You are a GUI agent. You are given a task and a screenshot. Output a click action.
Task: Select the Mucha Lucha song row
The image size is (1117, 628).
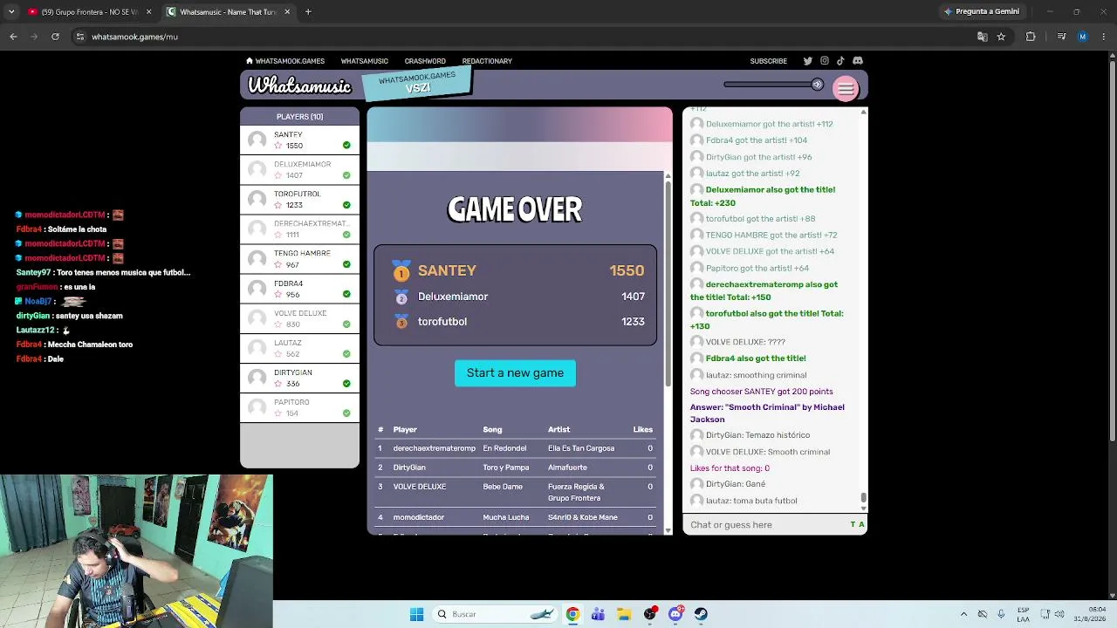click(515, 517)
